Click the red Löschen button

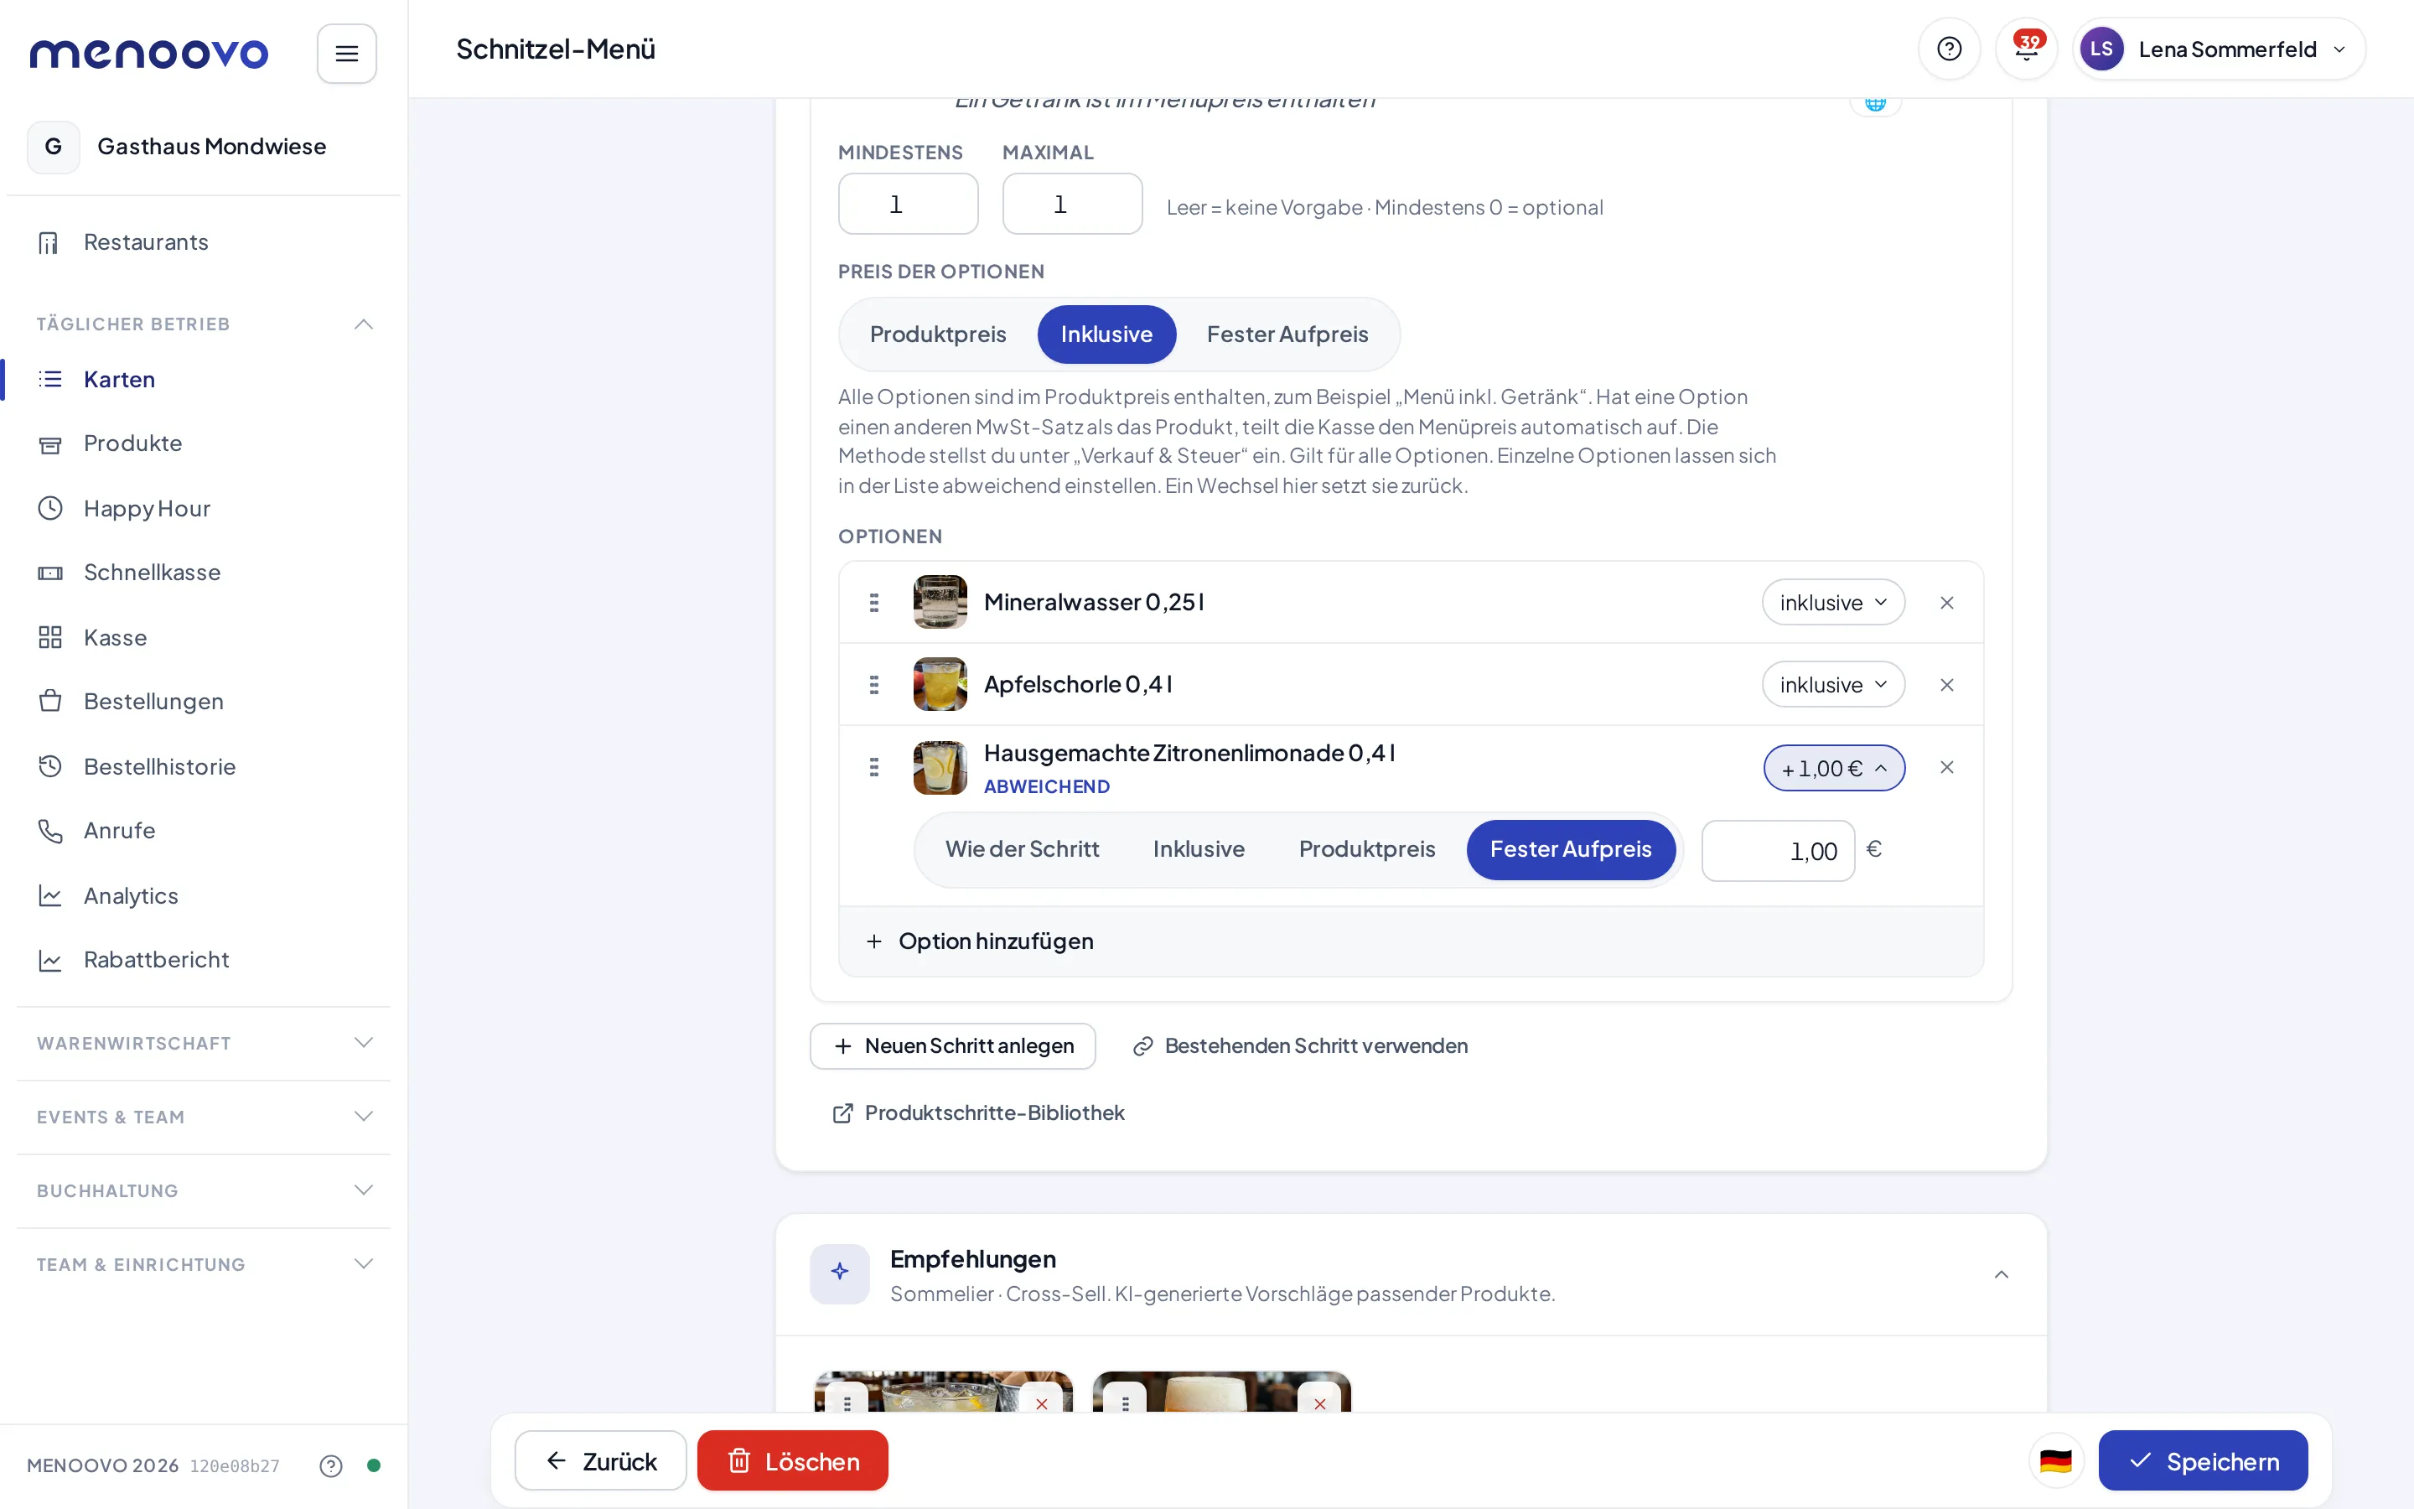(792, 1461)
